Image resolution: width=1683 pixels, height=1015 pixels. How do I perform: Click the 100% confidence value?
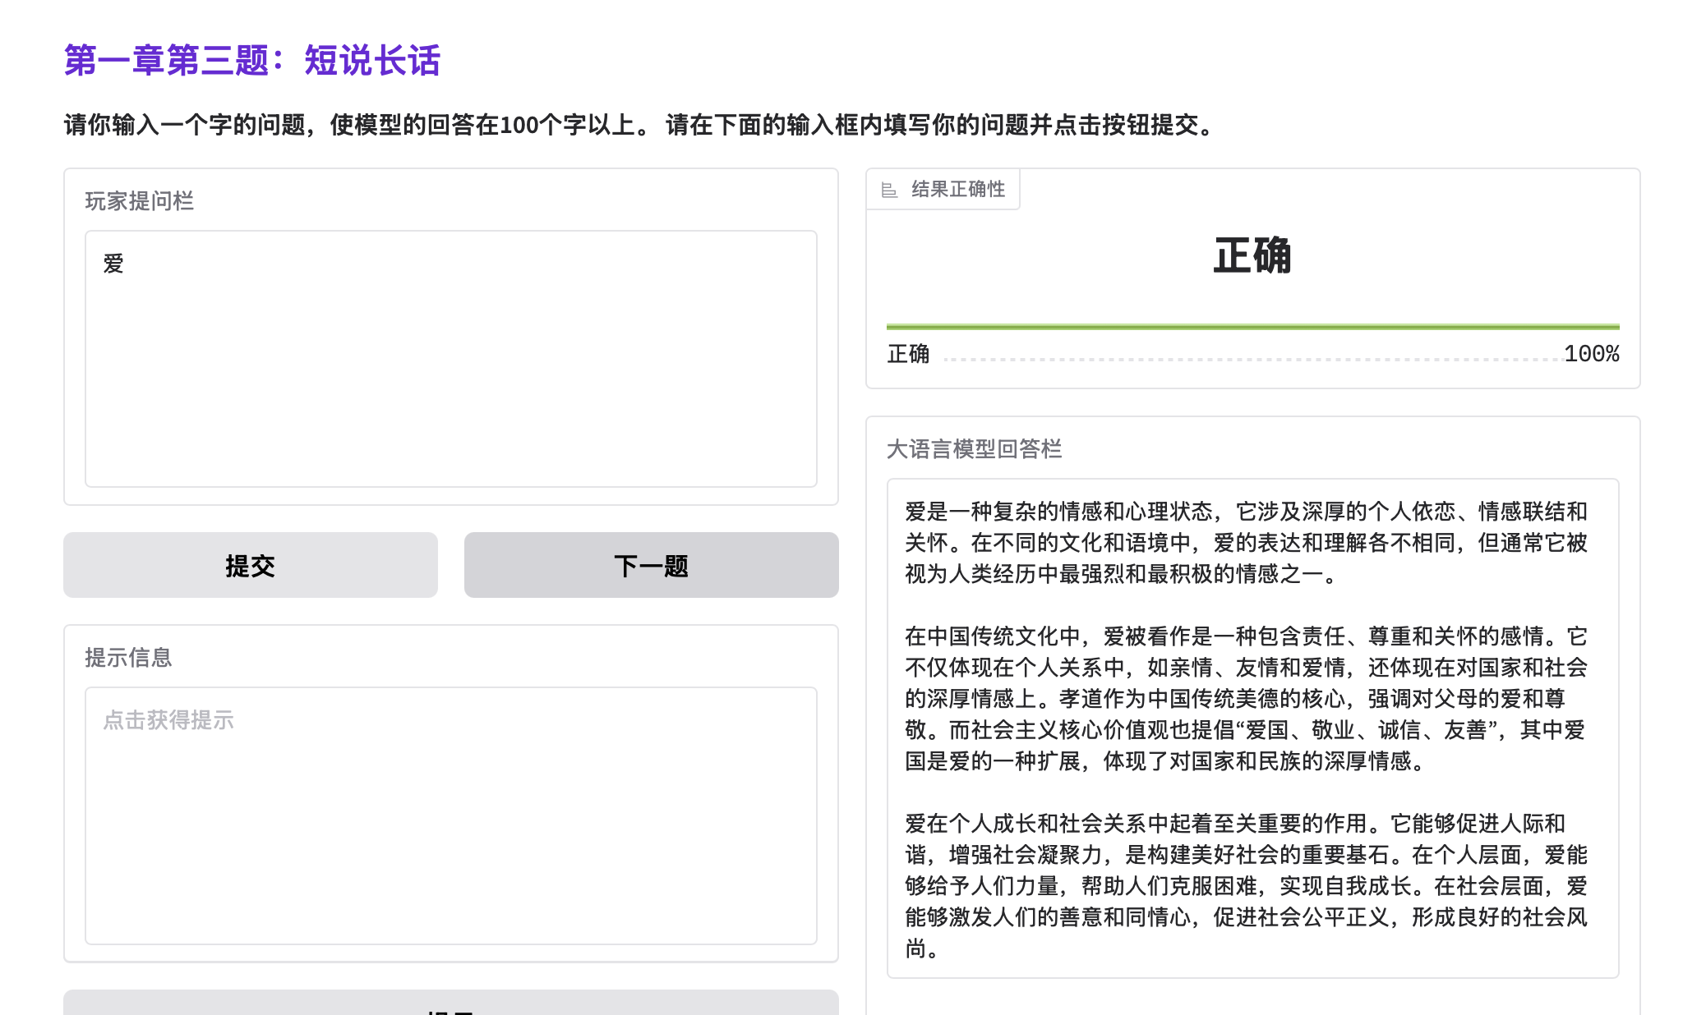click(1591, 354)
